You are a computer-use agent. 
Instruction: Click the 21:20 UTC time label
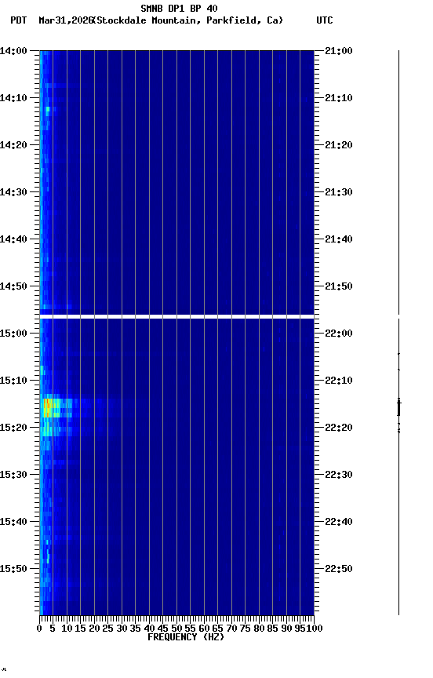[339, 145]
